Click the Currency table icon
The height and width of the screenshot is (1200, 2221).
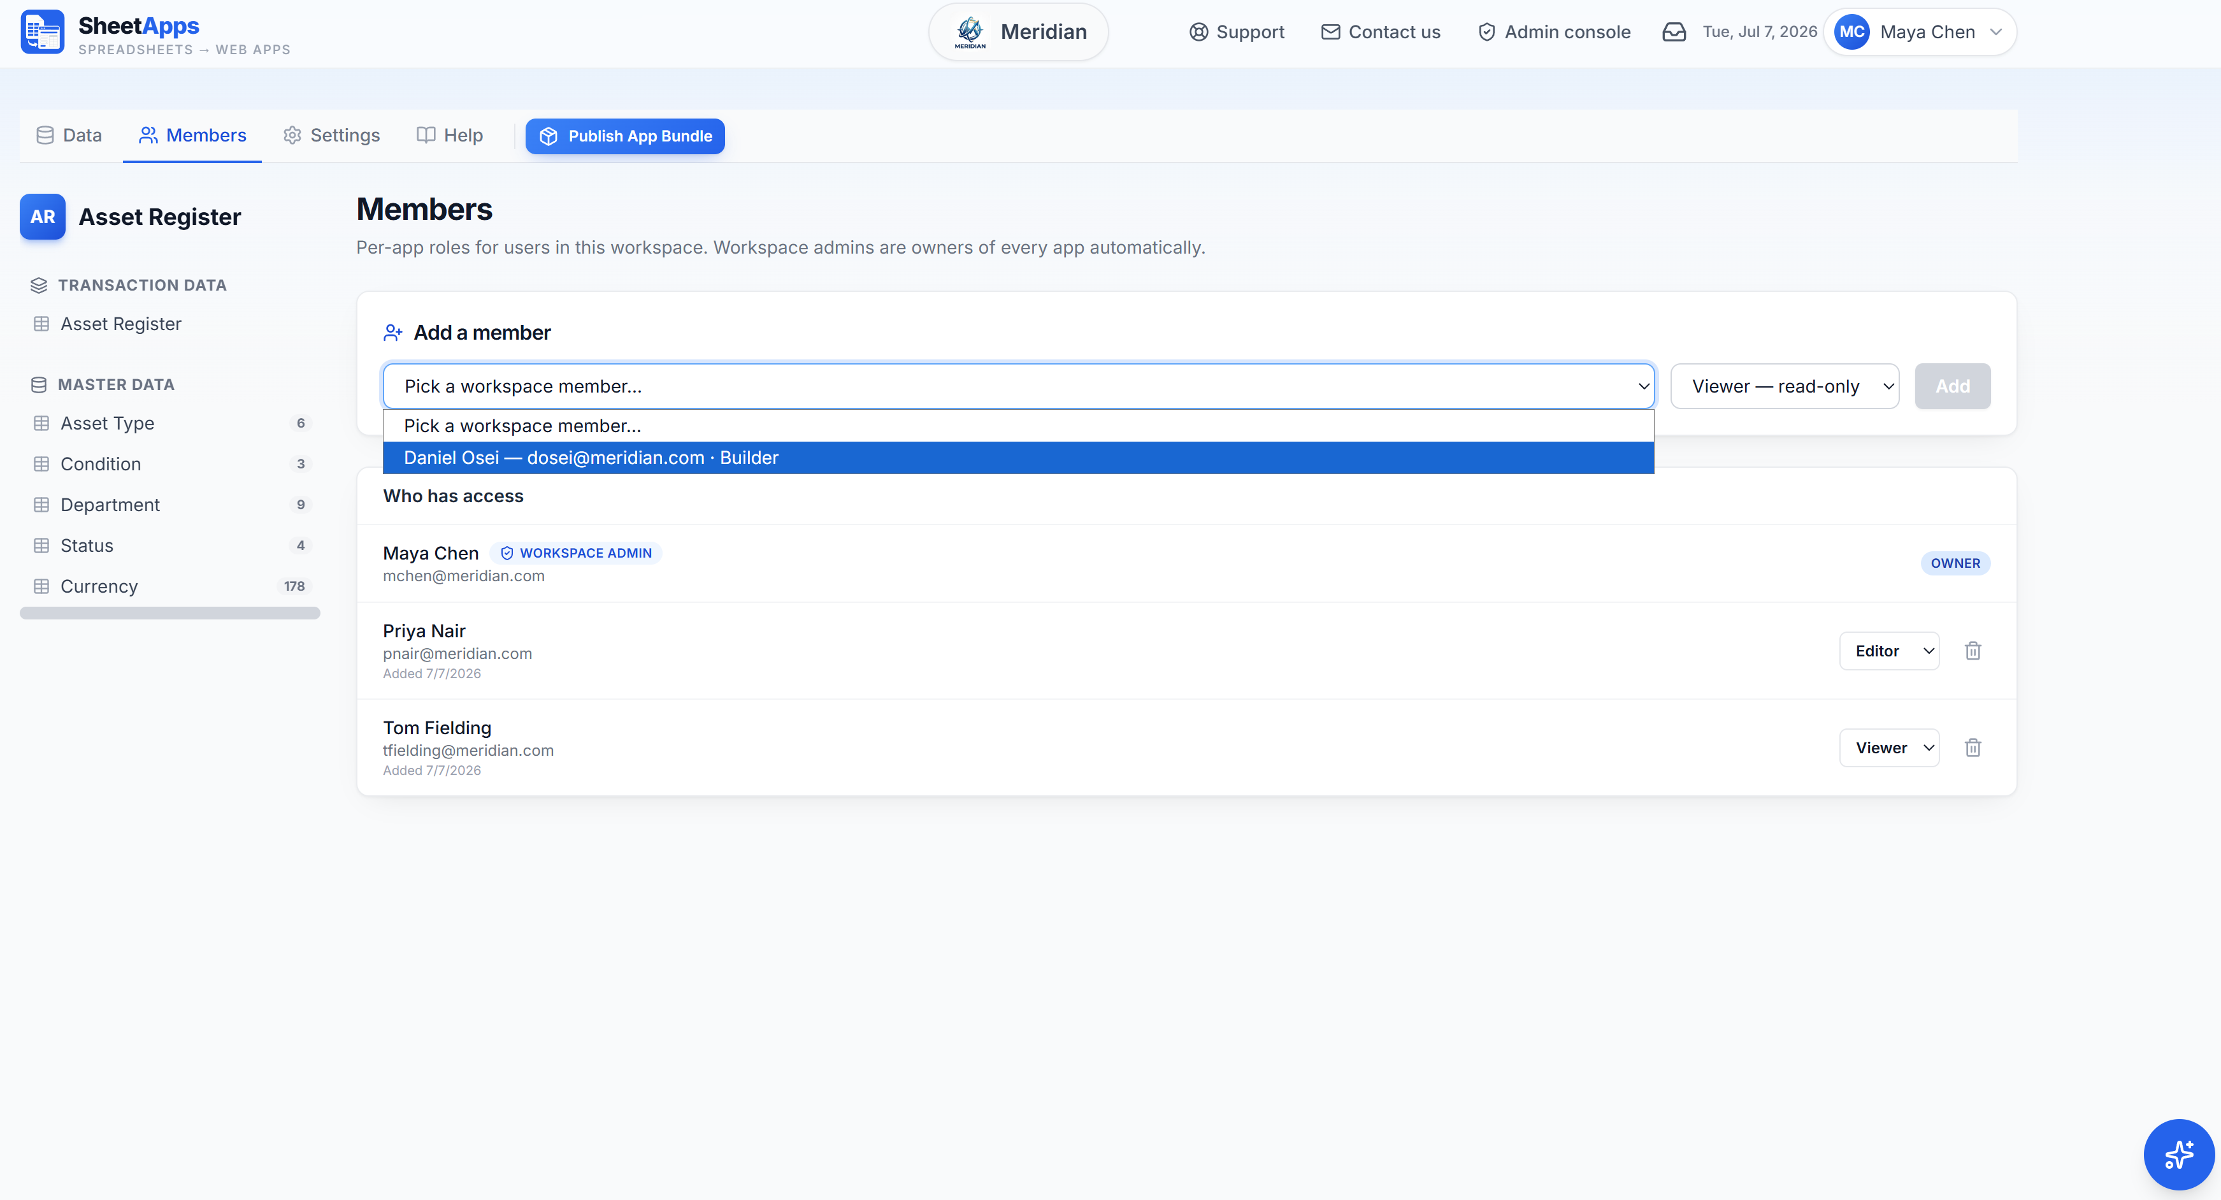tap(41, 586)
